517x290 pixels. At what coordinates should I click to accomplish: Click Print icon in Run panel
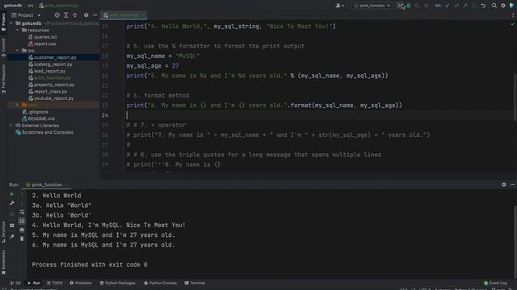pyautogui.click(x=22, y=230)
